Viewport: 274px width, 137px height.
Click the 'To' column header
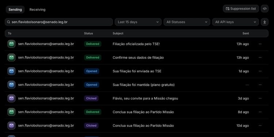click(x=9, y=33)
